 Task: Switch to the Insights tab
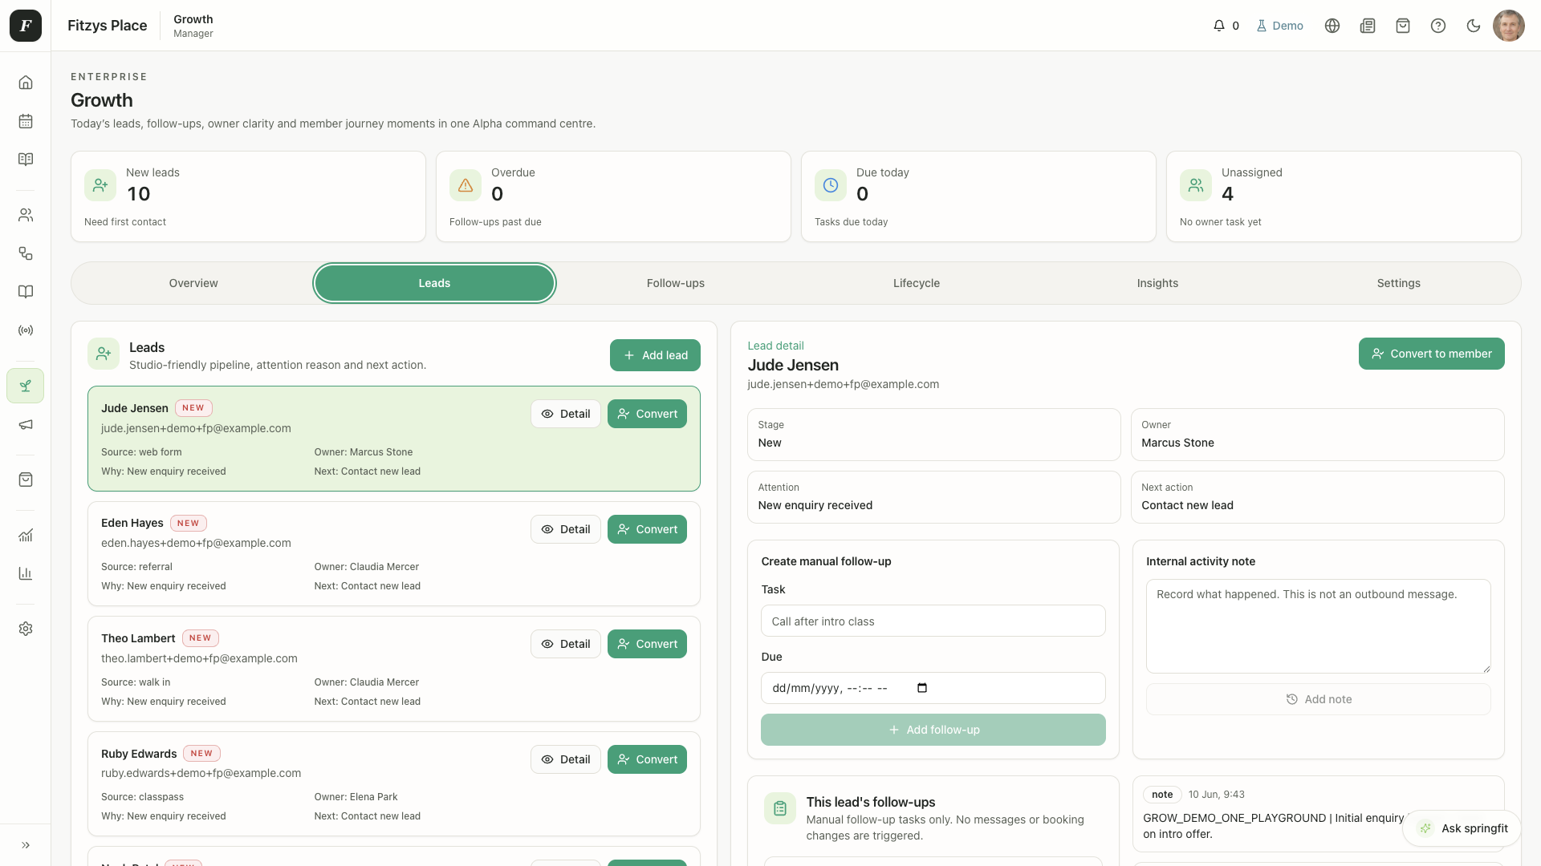[1157, 283]
